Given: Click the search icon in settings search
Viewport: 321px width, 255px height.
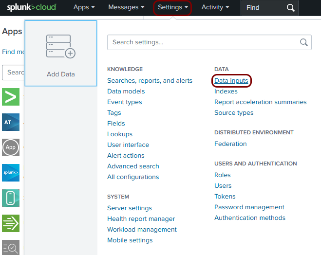Looking at the screenshot, I should (x=304, y=42).
